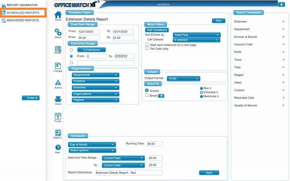Click the date From field 12/21/2023

pyautogui.click(x=89, y=31)
